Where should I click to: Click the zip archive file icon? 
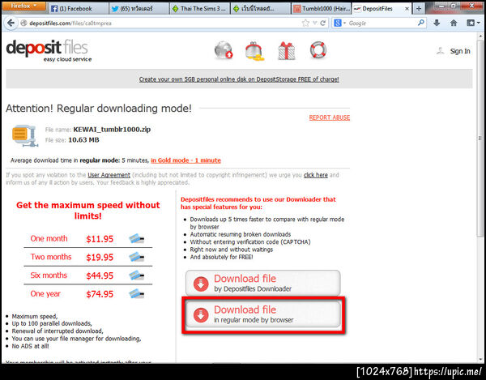(x=25, y=136)
